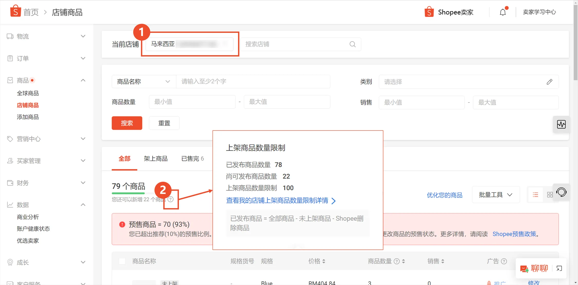
Task: Click the 搜索 button
Action: click(127, 123)
